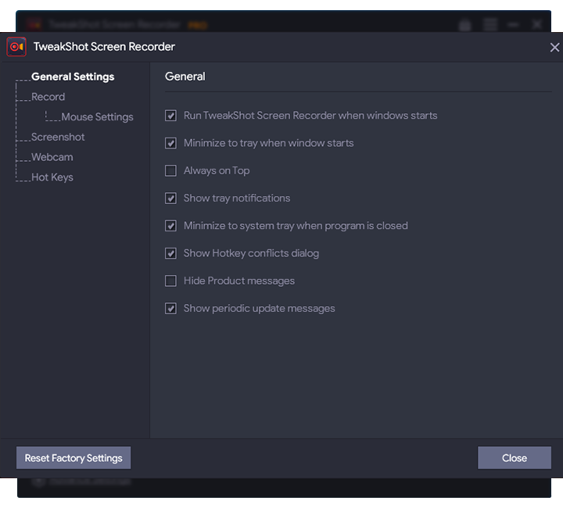563x515 pixels.
Task: Click the TweakShot red camera logo icon
Action: [x=16, y=47]
